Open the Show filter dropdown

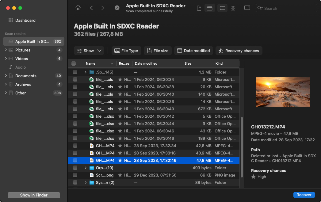pyautogui.click(x=89, y=51)
